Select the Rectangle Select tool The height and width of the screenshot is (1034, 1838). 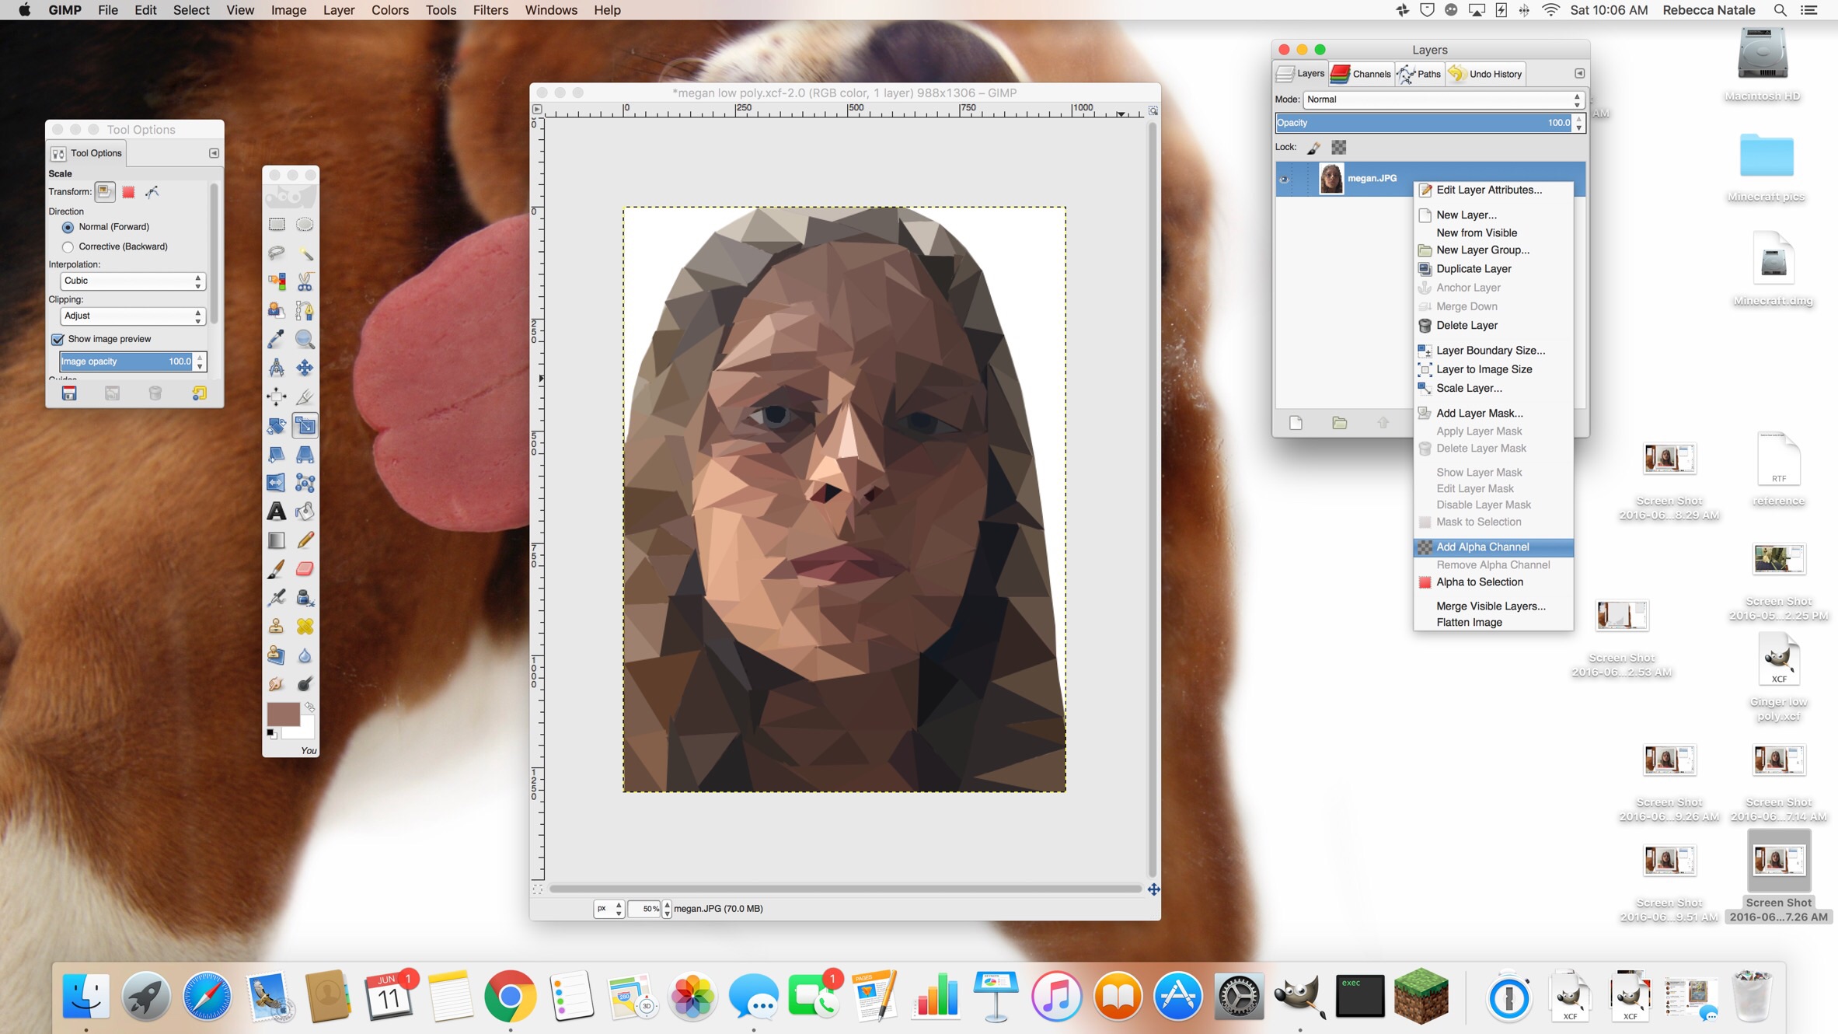tap(277, 225)
